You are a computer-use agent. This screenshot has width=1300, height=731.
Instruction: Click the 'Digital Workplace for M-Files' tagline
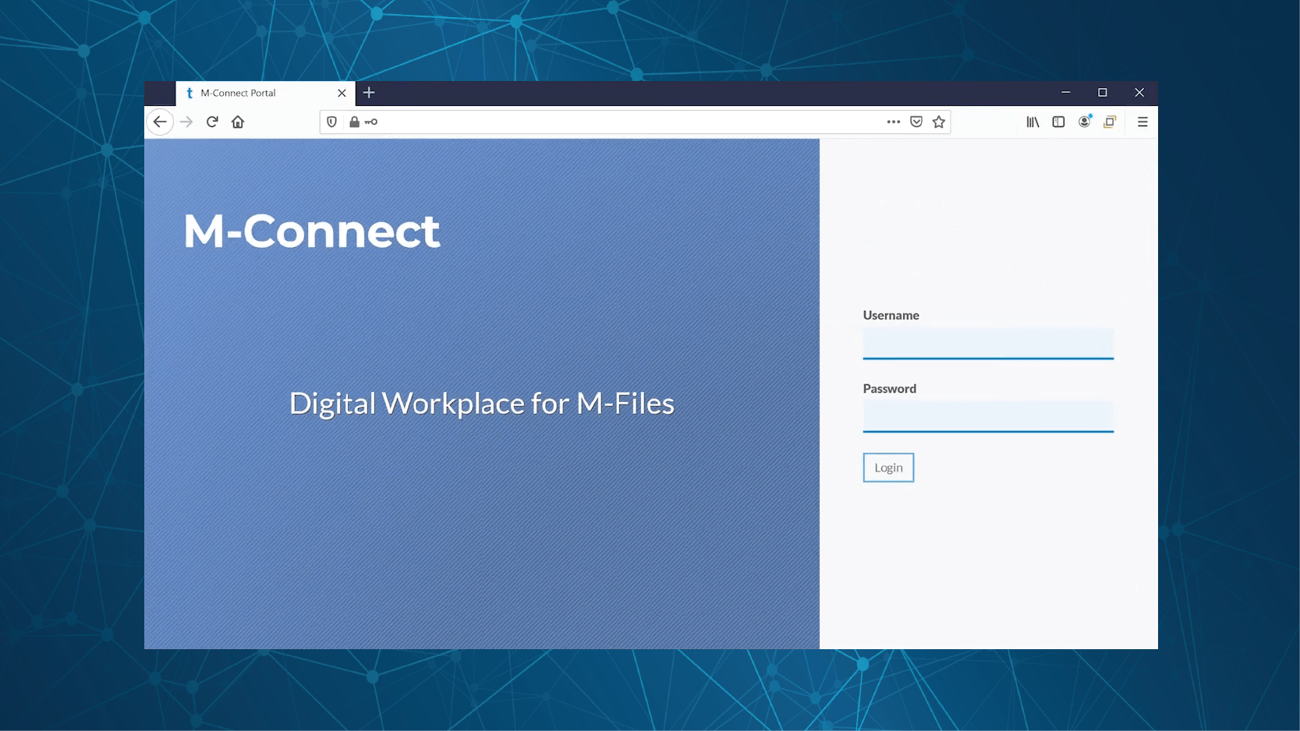click(482, 404)
